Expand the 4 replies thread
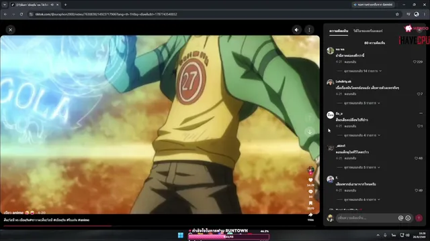The height and width of the screenshot is (241, 430). (362, 135)
